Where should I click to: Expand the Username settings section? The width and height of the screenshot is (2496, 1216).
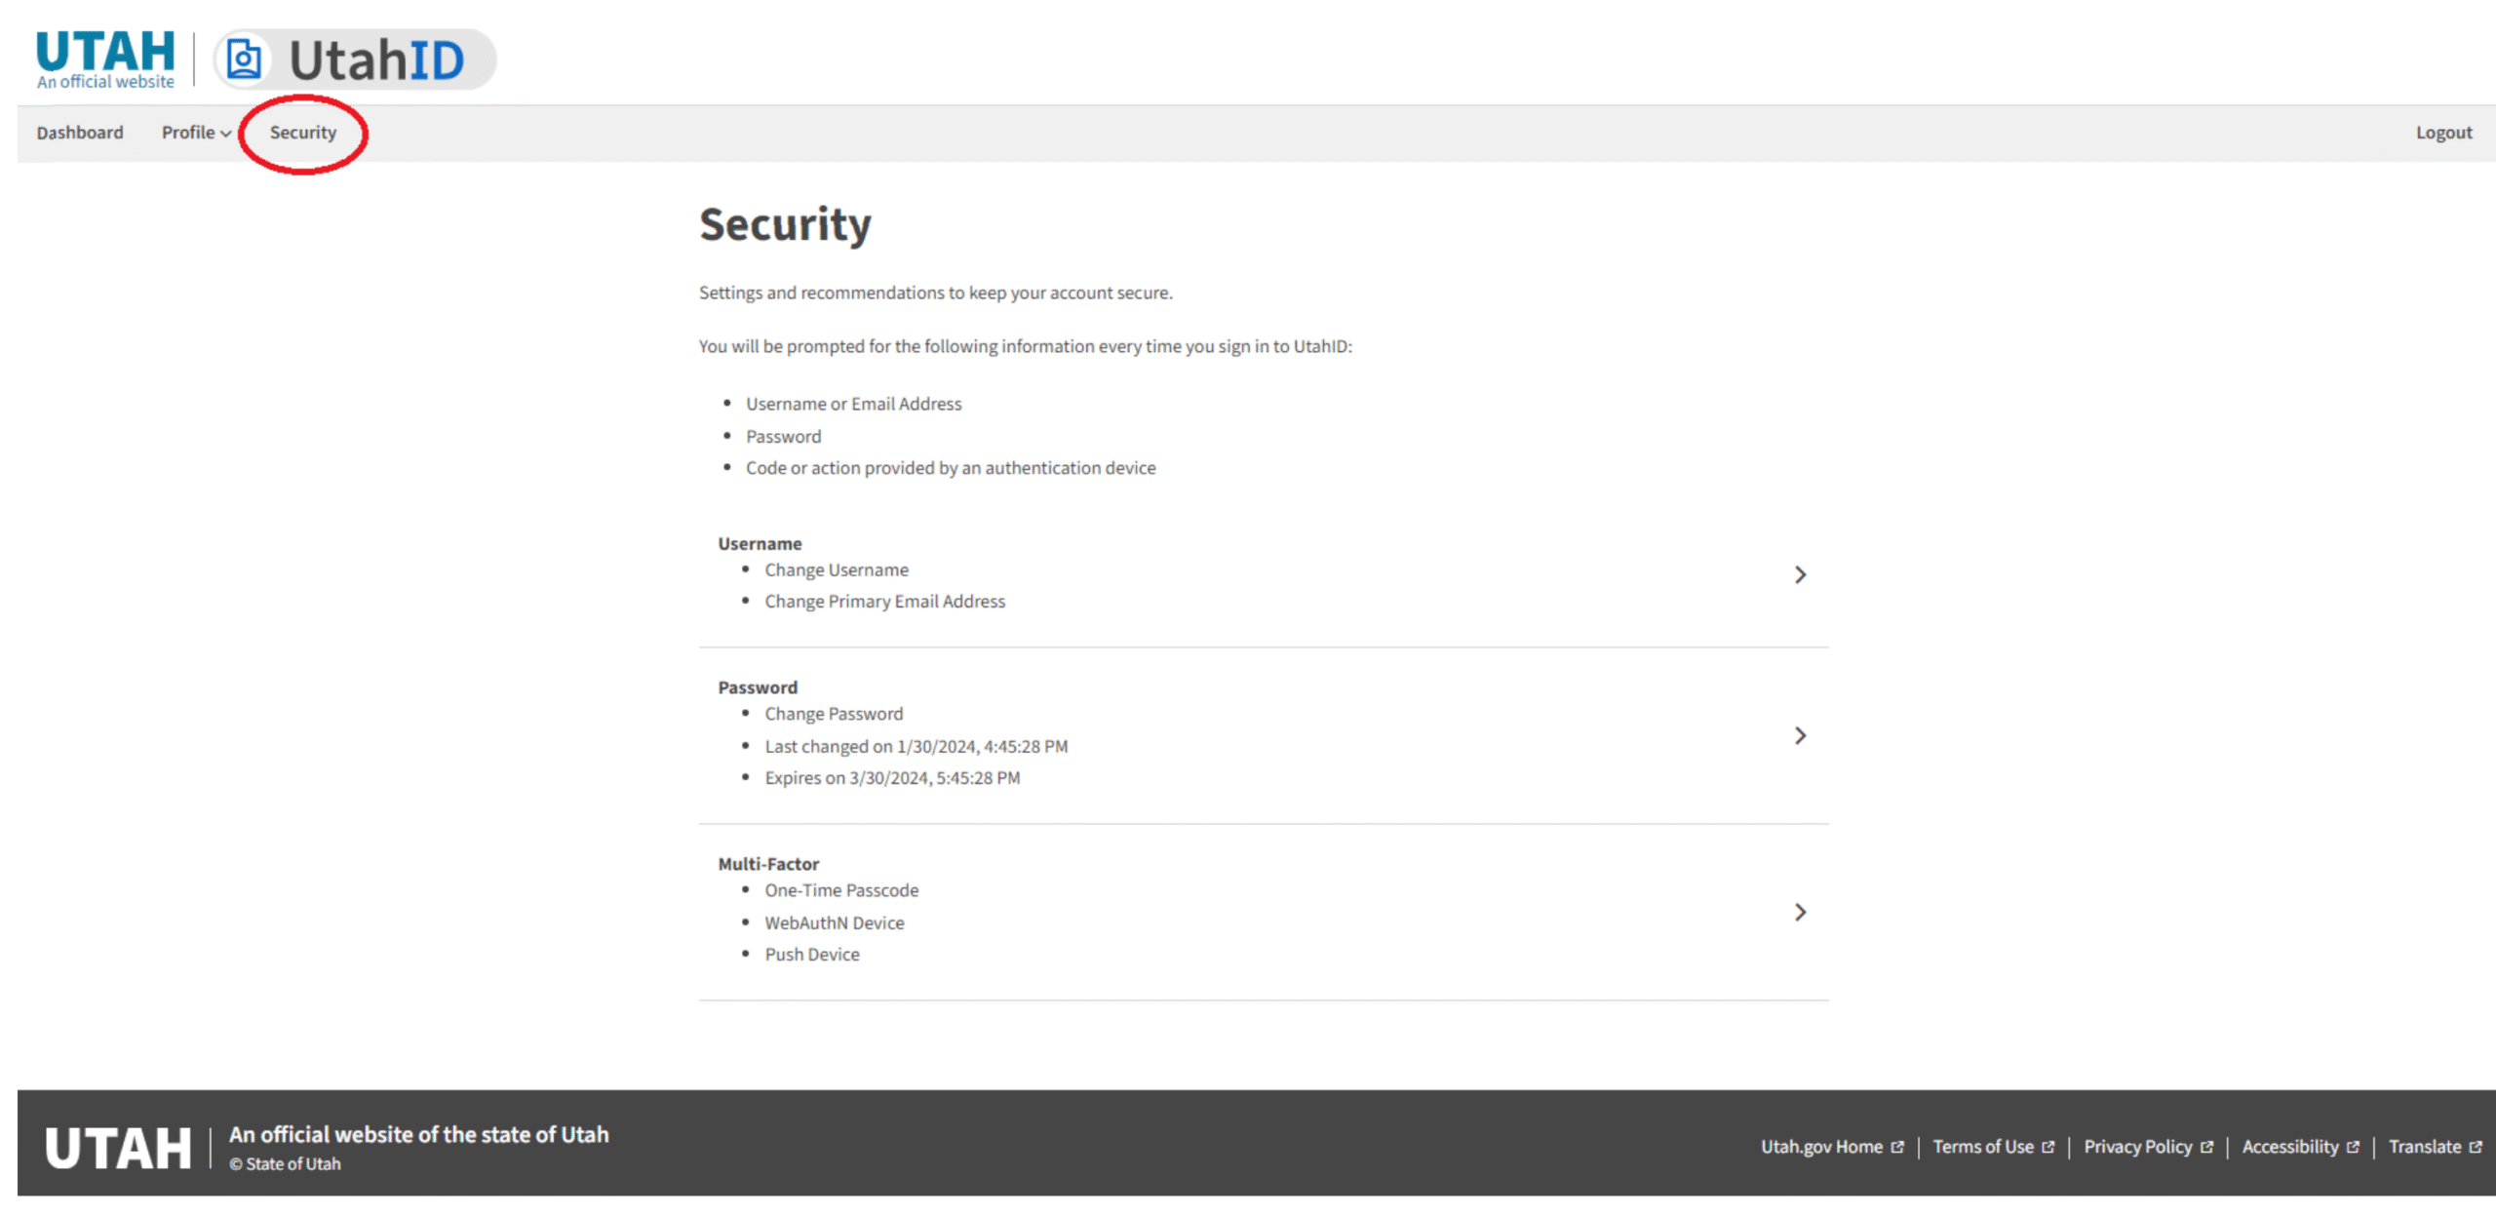1801,574
